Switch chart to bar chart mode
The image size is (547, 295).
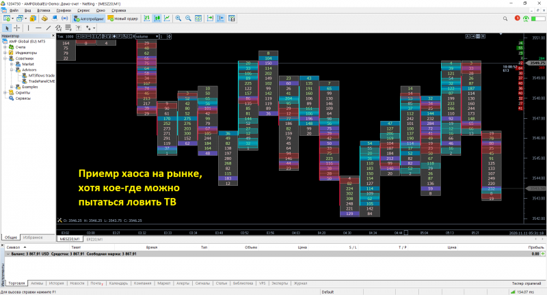[147, 18]
